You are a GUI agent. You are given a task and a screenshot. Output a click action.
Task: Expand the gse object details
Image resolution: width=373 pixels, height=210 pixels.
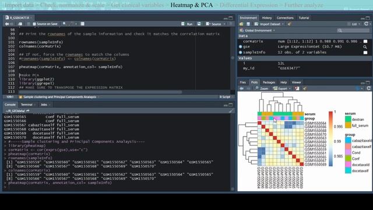[x=240, y=47]
